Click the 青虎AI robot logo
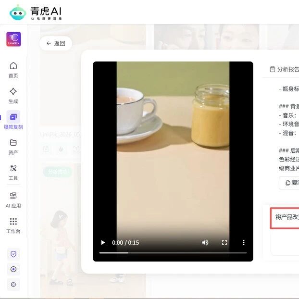The image size is (299, 299). point(18,12)
